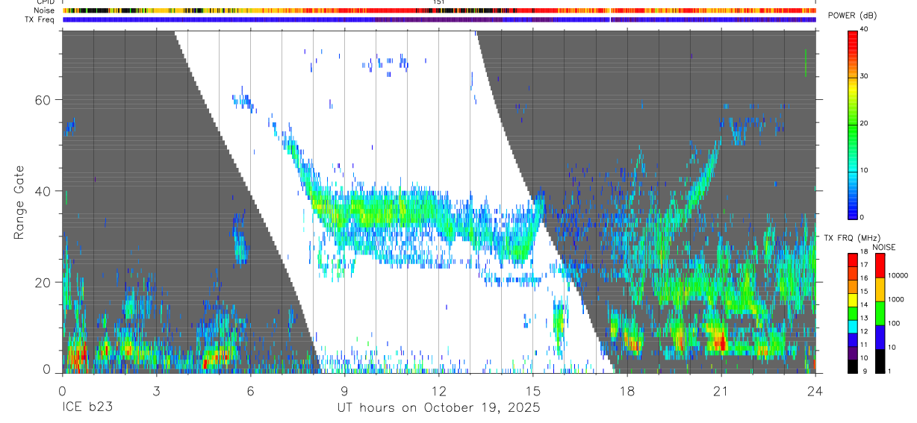Click the 24 hour time axis label

tap(815, 389)
